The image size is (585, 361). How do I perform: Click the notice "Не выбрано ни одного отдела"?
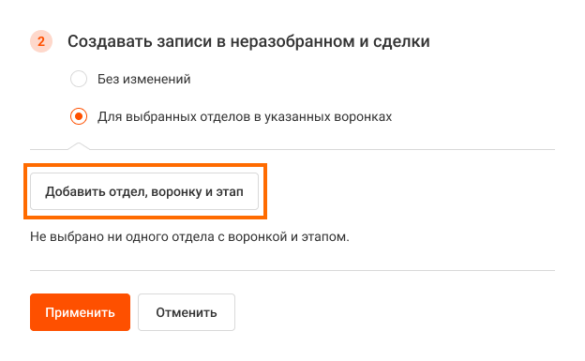point(189,236)
